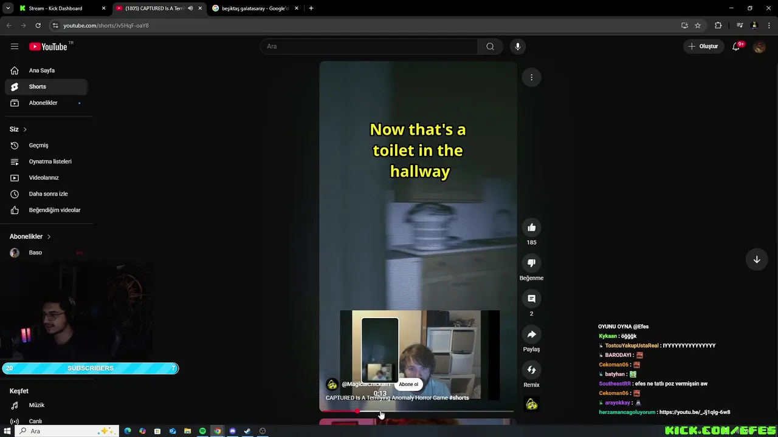Open the Shorts three-dot more options menu
Screen dimensions: 778x437
point(531,77)
